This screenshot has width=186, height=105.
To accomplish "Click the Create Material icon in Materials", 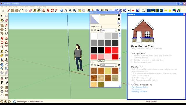I will coord(119,19).
